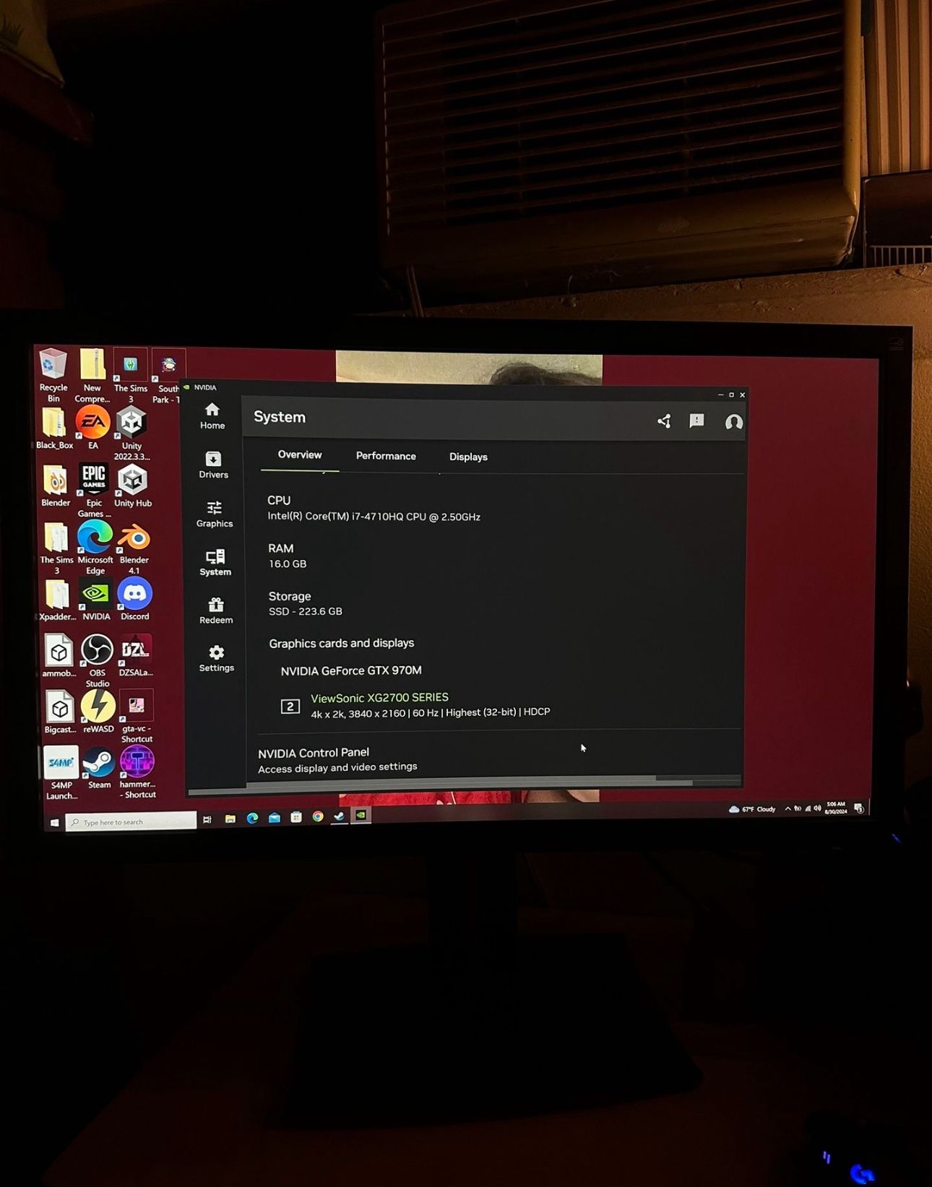Open Settings in NVIDIA sidebar
This screenshot has width=932, height=1187.
tap(217, 659)
